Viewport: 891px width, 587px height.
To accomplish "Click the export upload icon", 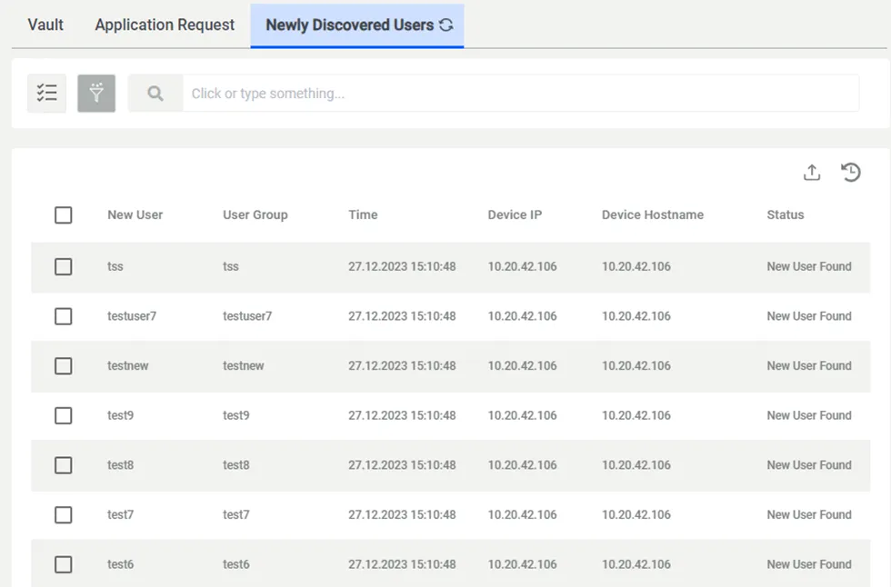I will pos(812,172).
